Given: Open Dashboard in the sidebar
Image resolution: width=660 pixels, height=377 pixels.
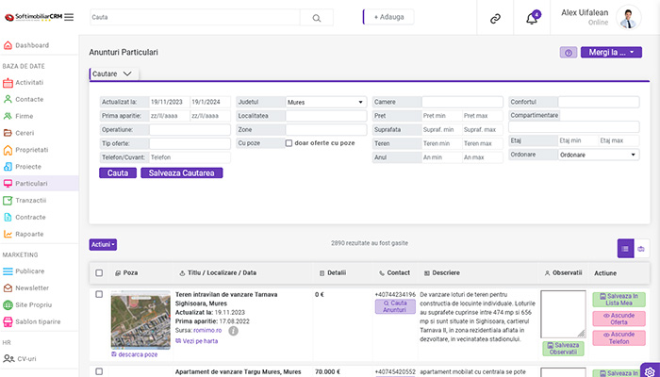Looking at the screenshot, I should (x=32, y=45).
